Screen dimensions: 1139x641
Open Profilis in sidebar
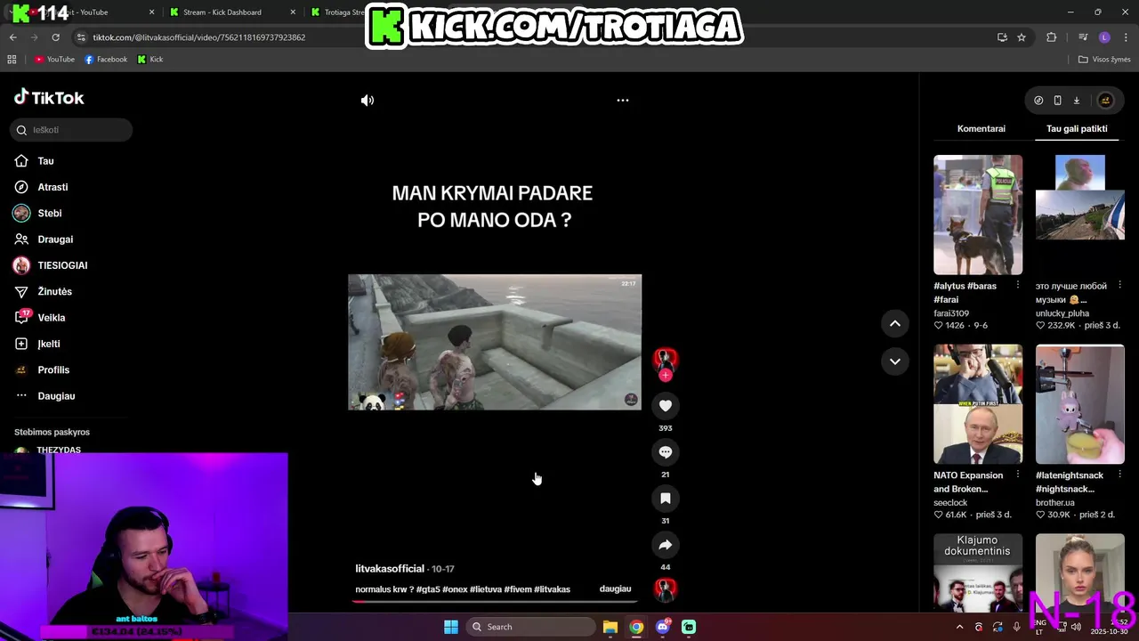pyautogui.click(x=53, y=370)
